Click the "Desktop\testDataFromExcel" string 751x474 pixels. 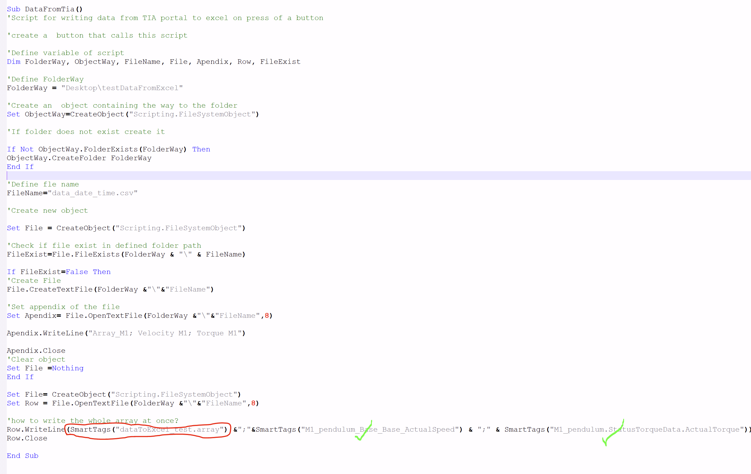point(122,88)
